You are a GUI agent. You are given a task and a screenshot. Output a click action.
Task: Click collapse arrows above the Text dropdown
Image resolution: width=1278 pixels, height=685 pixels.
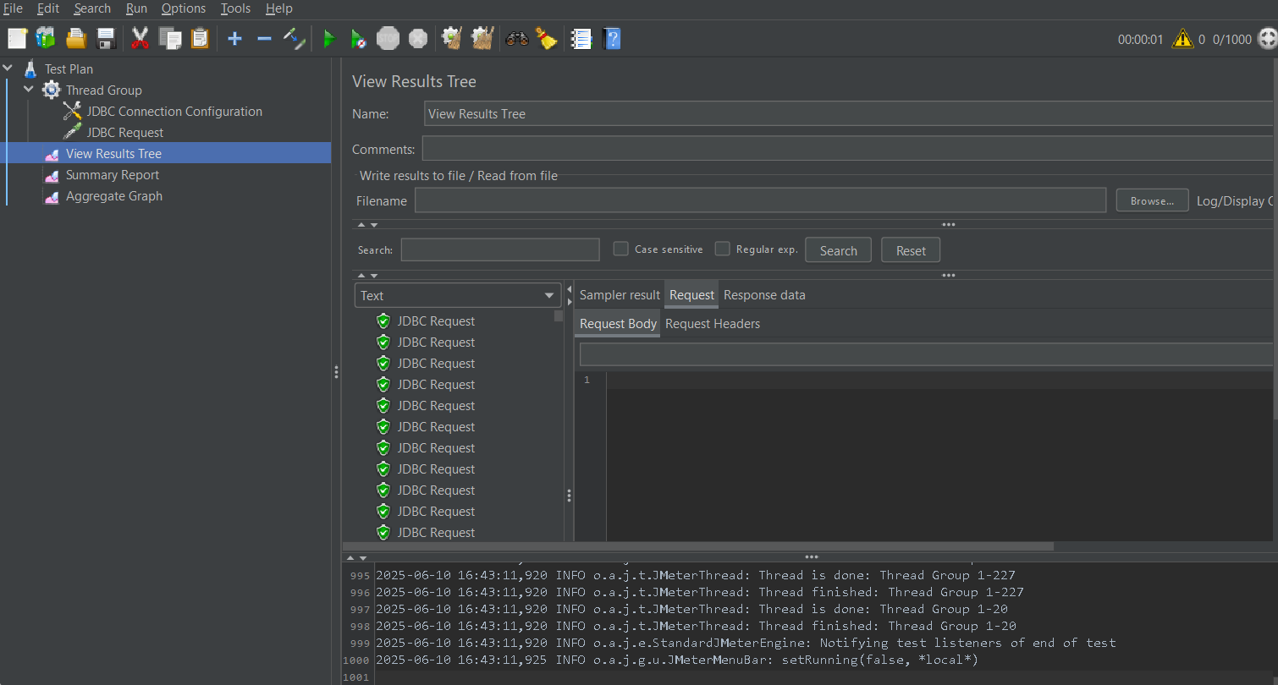tap(368, 276)
